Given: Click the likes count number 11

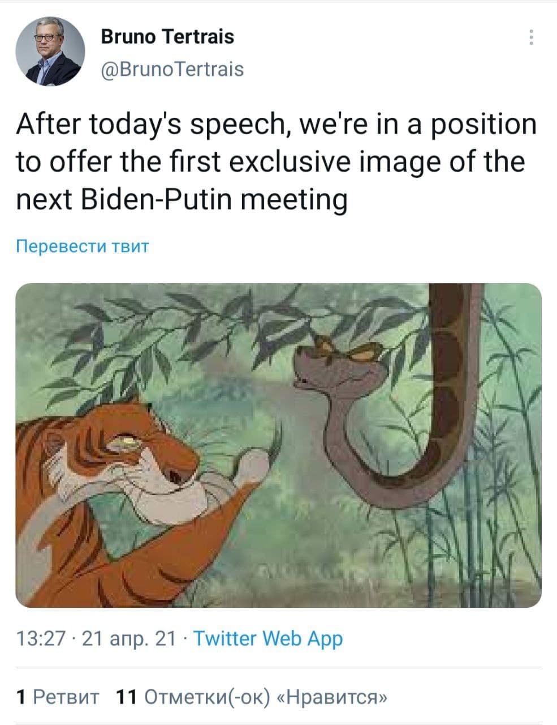Looking at the screenshot, I should point(126,696).
